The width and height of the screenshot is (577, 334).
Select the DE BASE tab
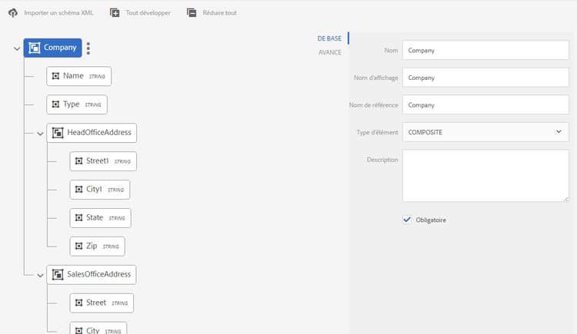329,38
